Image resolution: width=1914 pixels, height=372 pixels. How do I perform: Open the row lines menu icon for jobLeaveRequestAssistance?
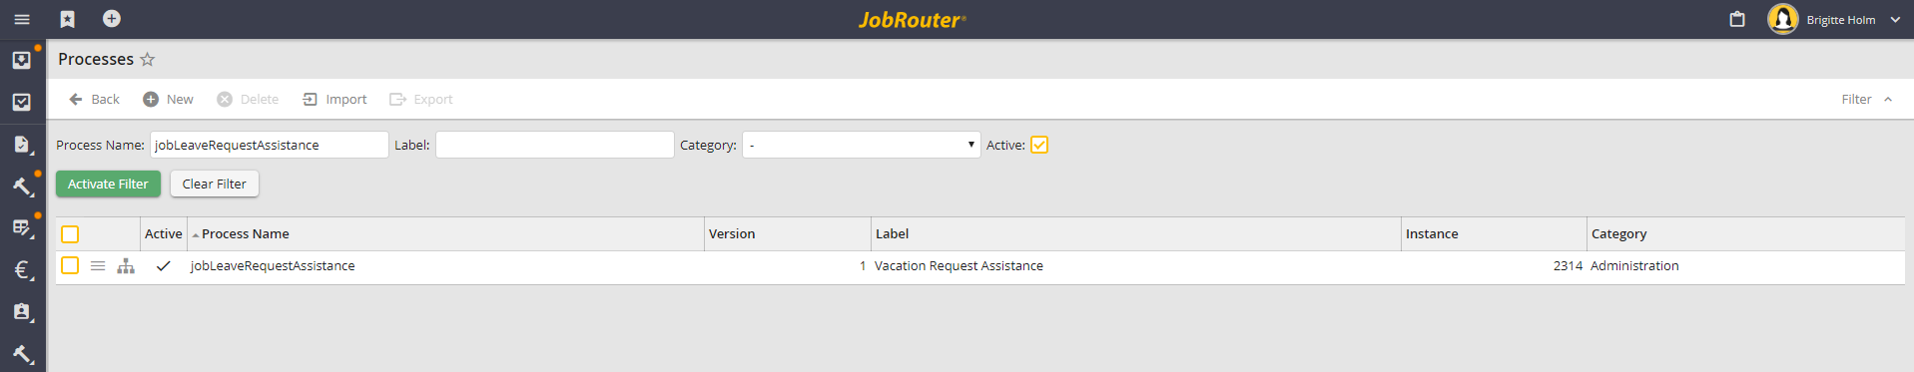98,265
